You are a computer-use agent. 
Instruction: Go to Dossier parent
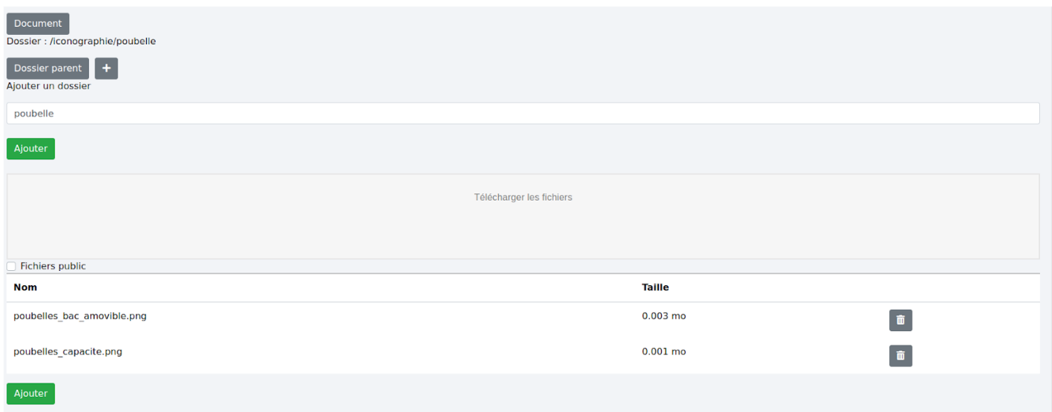pyautogui.click(x=48, y=68)
